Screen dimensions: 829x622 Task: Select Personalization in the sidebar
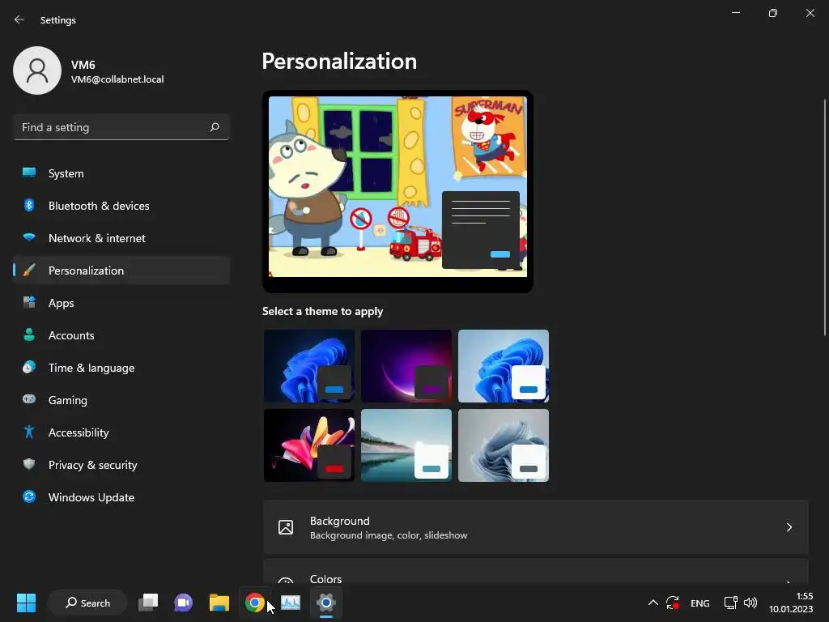[121, 271]
